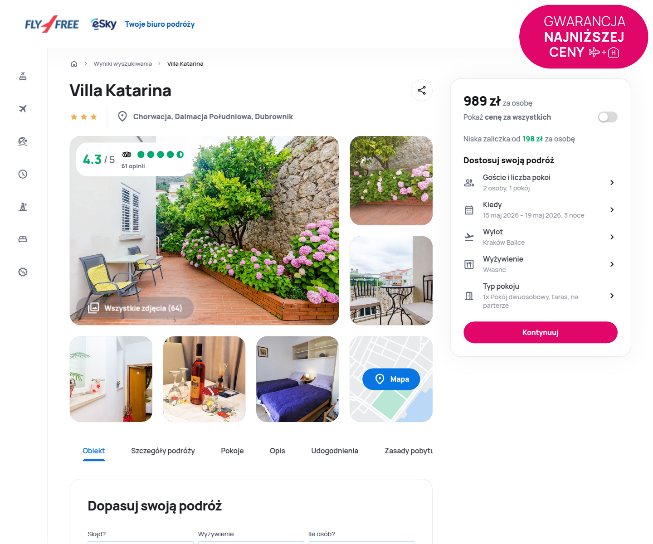Screen dimensions: 653x544
Task: Open 'Wszystkie zdjęcia (64)' gallery
Action: 135,308
